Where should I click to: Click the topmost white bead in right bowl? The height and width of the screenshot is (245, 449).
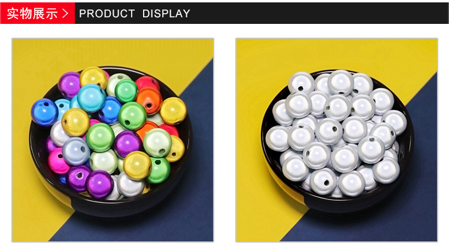point(341,82)
